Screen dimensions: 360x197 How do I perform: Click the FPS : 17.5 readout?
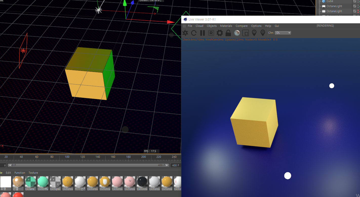click(x=150, y=151)
